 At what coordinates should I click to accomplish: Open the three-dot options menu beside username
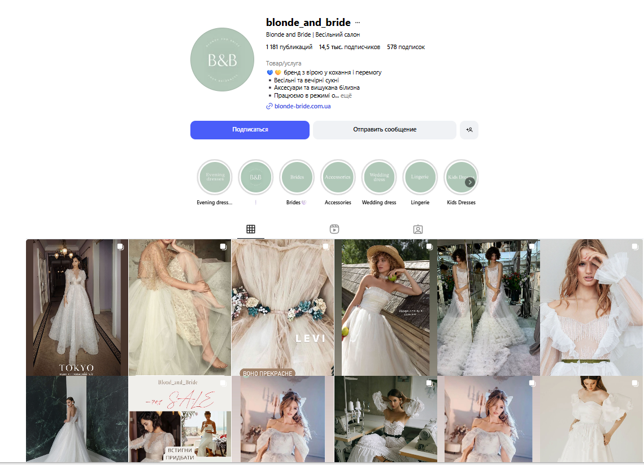coord(358,23)
